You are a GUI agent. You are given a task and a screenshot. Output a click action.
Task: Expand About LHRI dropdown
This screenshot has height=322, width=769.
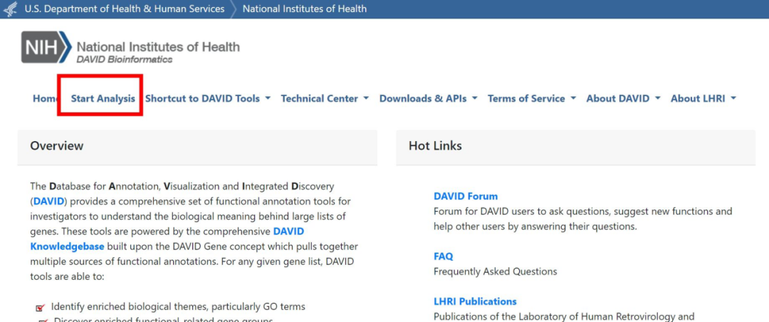pyautogui.click(x=703, y=98)
